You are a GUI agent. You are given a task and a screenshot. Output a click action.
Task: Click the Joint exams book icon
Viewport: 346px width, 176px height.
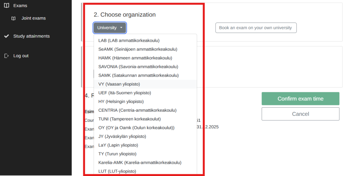pyautogui.click(x=14, y=18)
